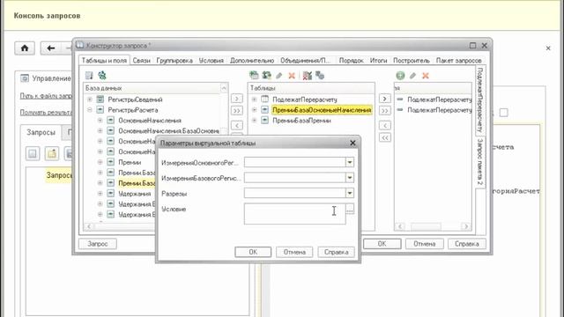Viewport: 564px width, 317px height.
Task: Click Отмена in Параметры виртуальной таблицы
Action: point(294,252)
